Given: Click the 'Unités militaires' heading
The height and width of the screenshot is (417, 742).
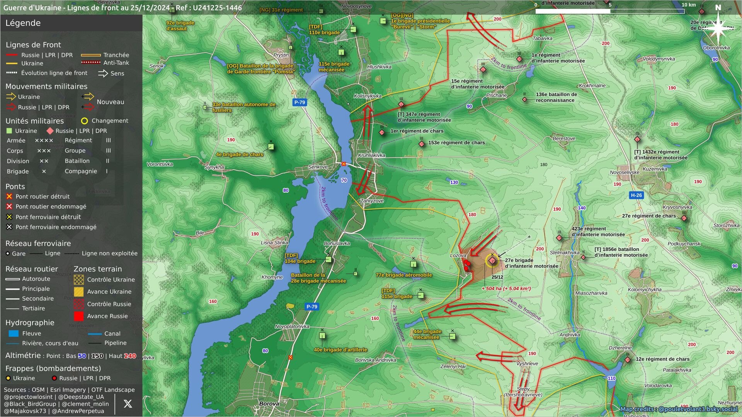Looking at the screenshot, I should (34, 121).
